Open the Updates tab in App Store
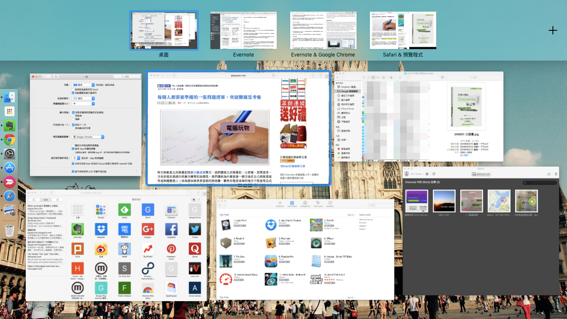 point(330,204)
